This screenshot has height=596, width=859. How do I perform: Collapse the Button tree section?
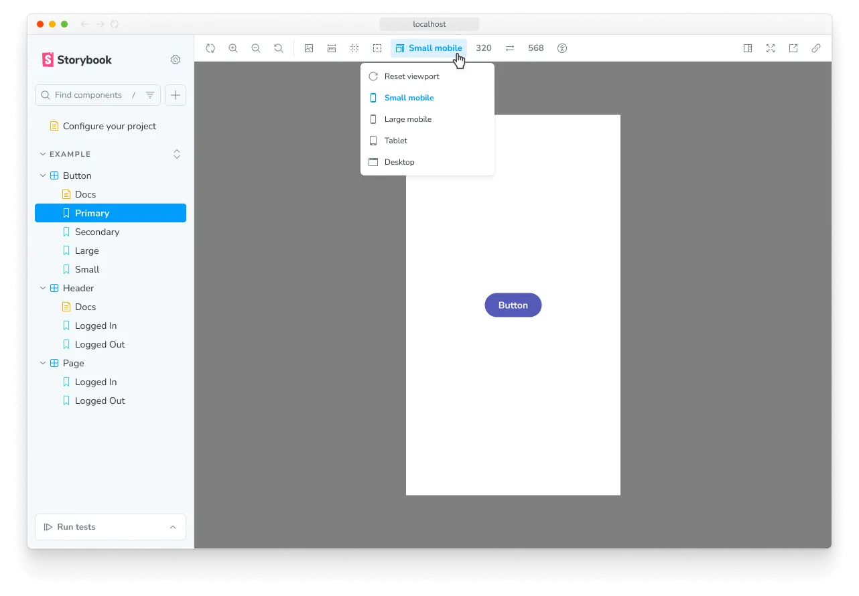tap(42, 175)
